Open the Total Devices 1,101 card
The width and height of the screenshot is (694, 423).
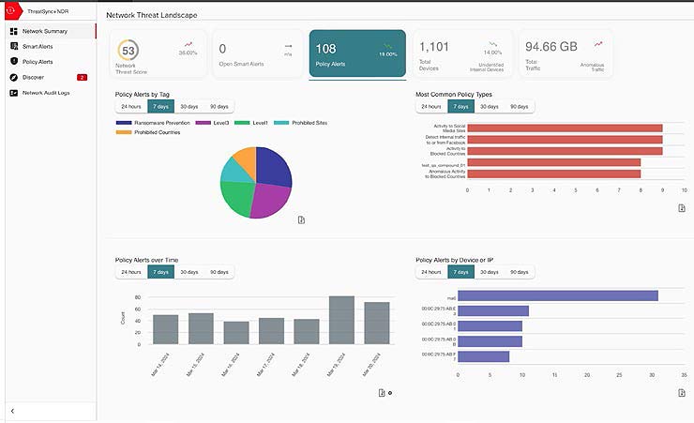(461, 54)
